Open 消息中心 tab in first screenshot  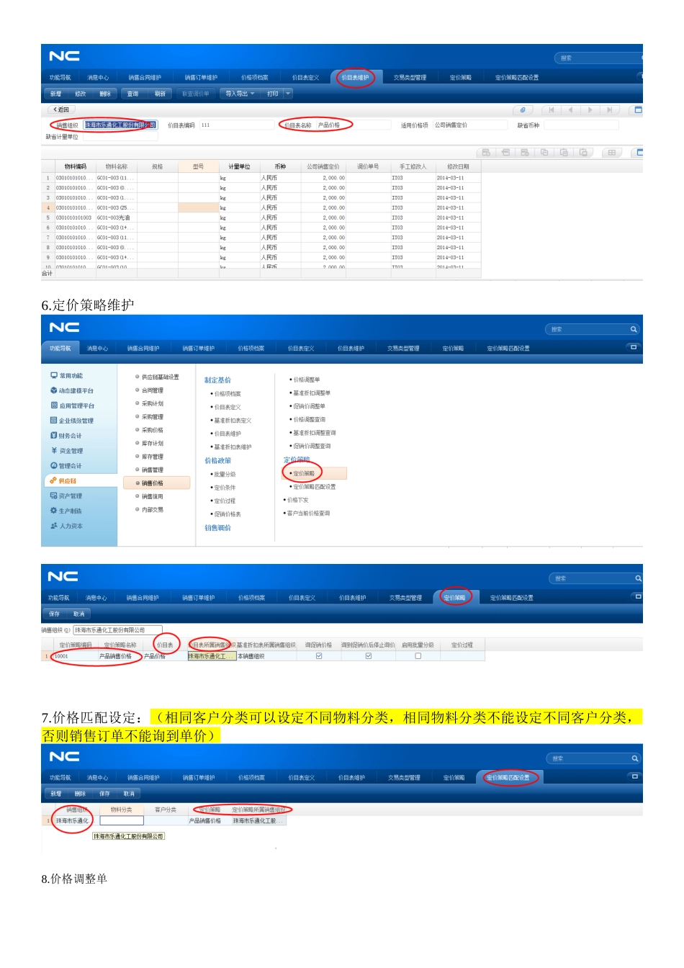tap(98, 78)
